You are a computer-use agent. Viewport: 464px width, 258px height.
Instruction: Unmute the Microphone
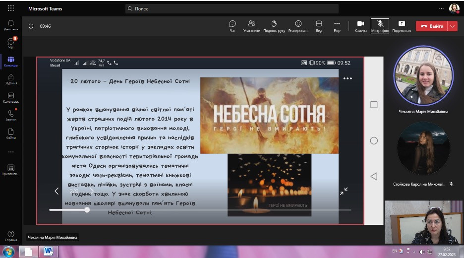(x=380, y=26)
